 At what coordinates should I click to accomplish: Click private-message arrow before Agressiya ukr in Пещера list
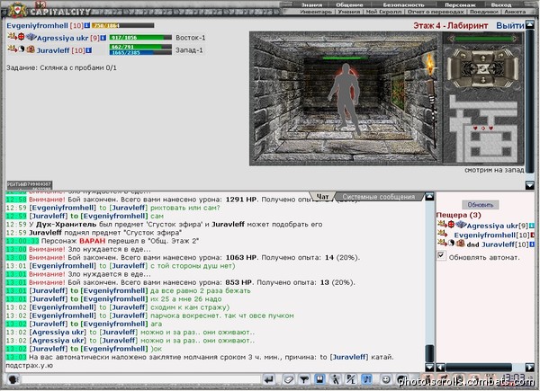click(442, 224)
